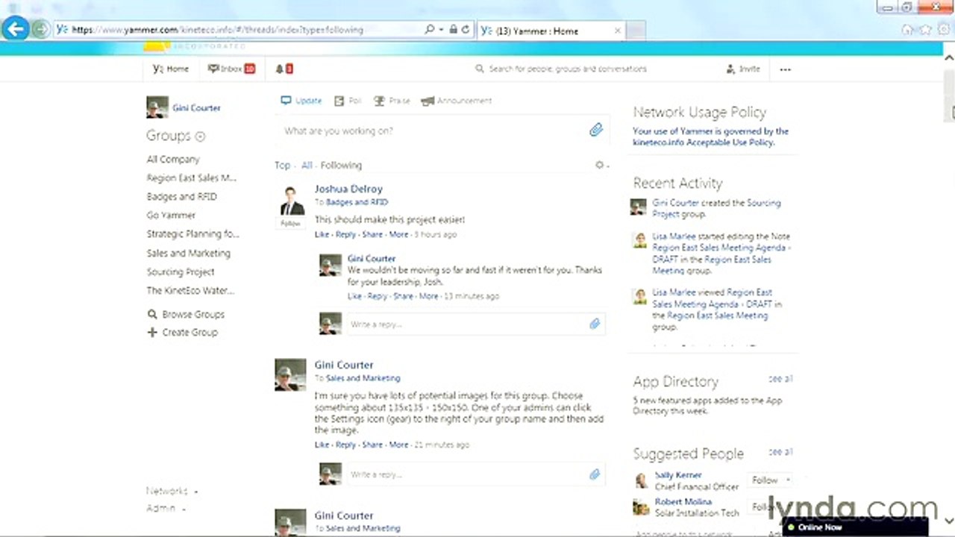
Task: Refresh the page with the reload icon
Action: [466, 30]
